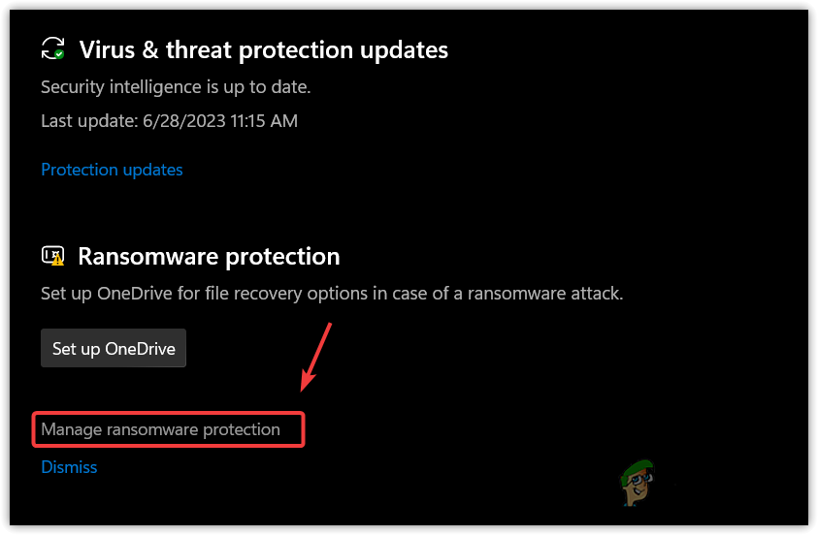Click the word "Virus" in the updates heading

(105, 48)
